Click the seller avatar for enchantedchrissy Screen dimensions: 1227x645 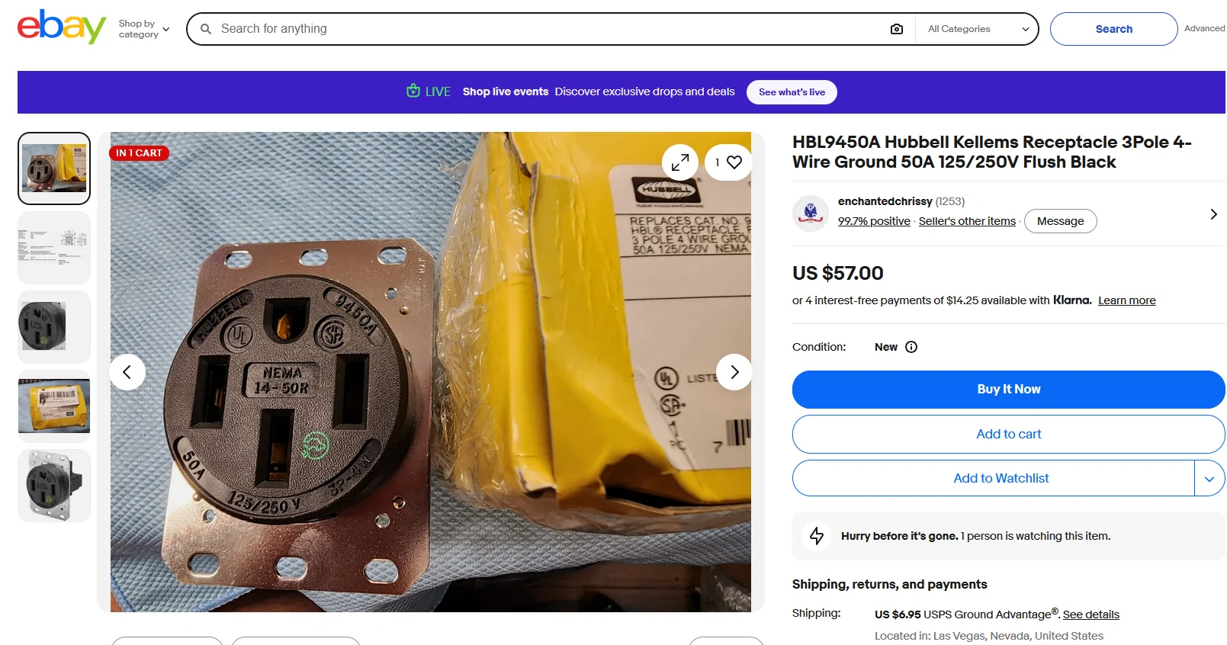pyautogui.click(x=811, y=213)
